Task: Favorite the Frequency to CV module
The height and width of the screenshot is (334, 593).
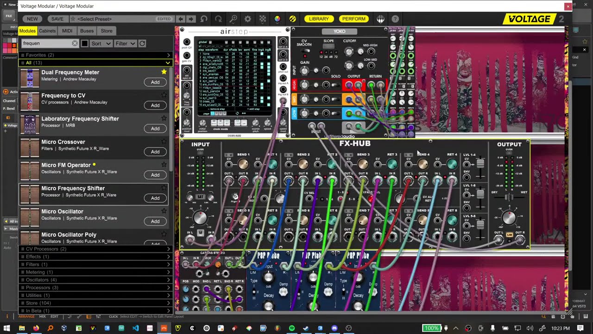Action: pos(164,95)
